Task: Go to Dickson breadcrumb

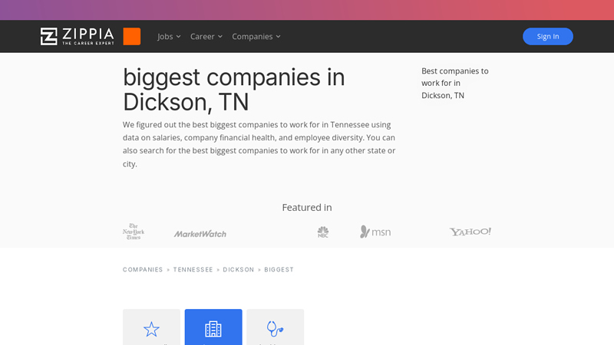Action: coord(239,270)
